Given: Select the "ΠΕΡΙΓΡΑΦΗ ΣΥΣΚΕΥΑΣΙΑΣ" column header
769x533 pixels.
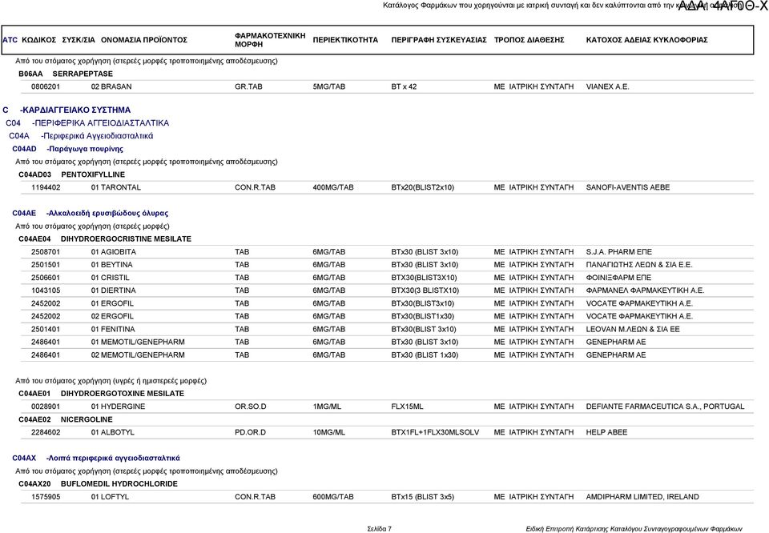Looking at the screenshot, I should click(439, 40).
